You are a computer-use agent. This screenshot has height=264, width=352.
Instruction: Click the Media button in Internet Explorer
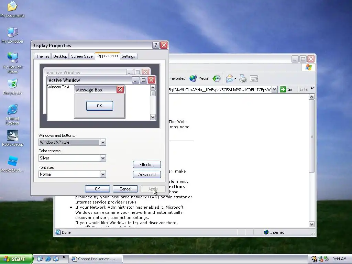coord(199,78)
